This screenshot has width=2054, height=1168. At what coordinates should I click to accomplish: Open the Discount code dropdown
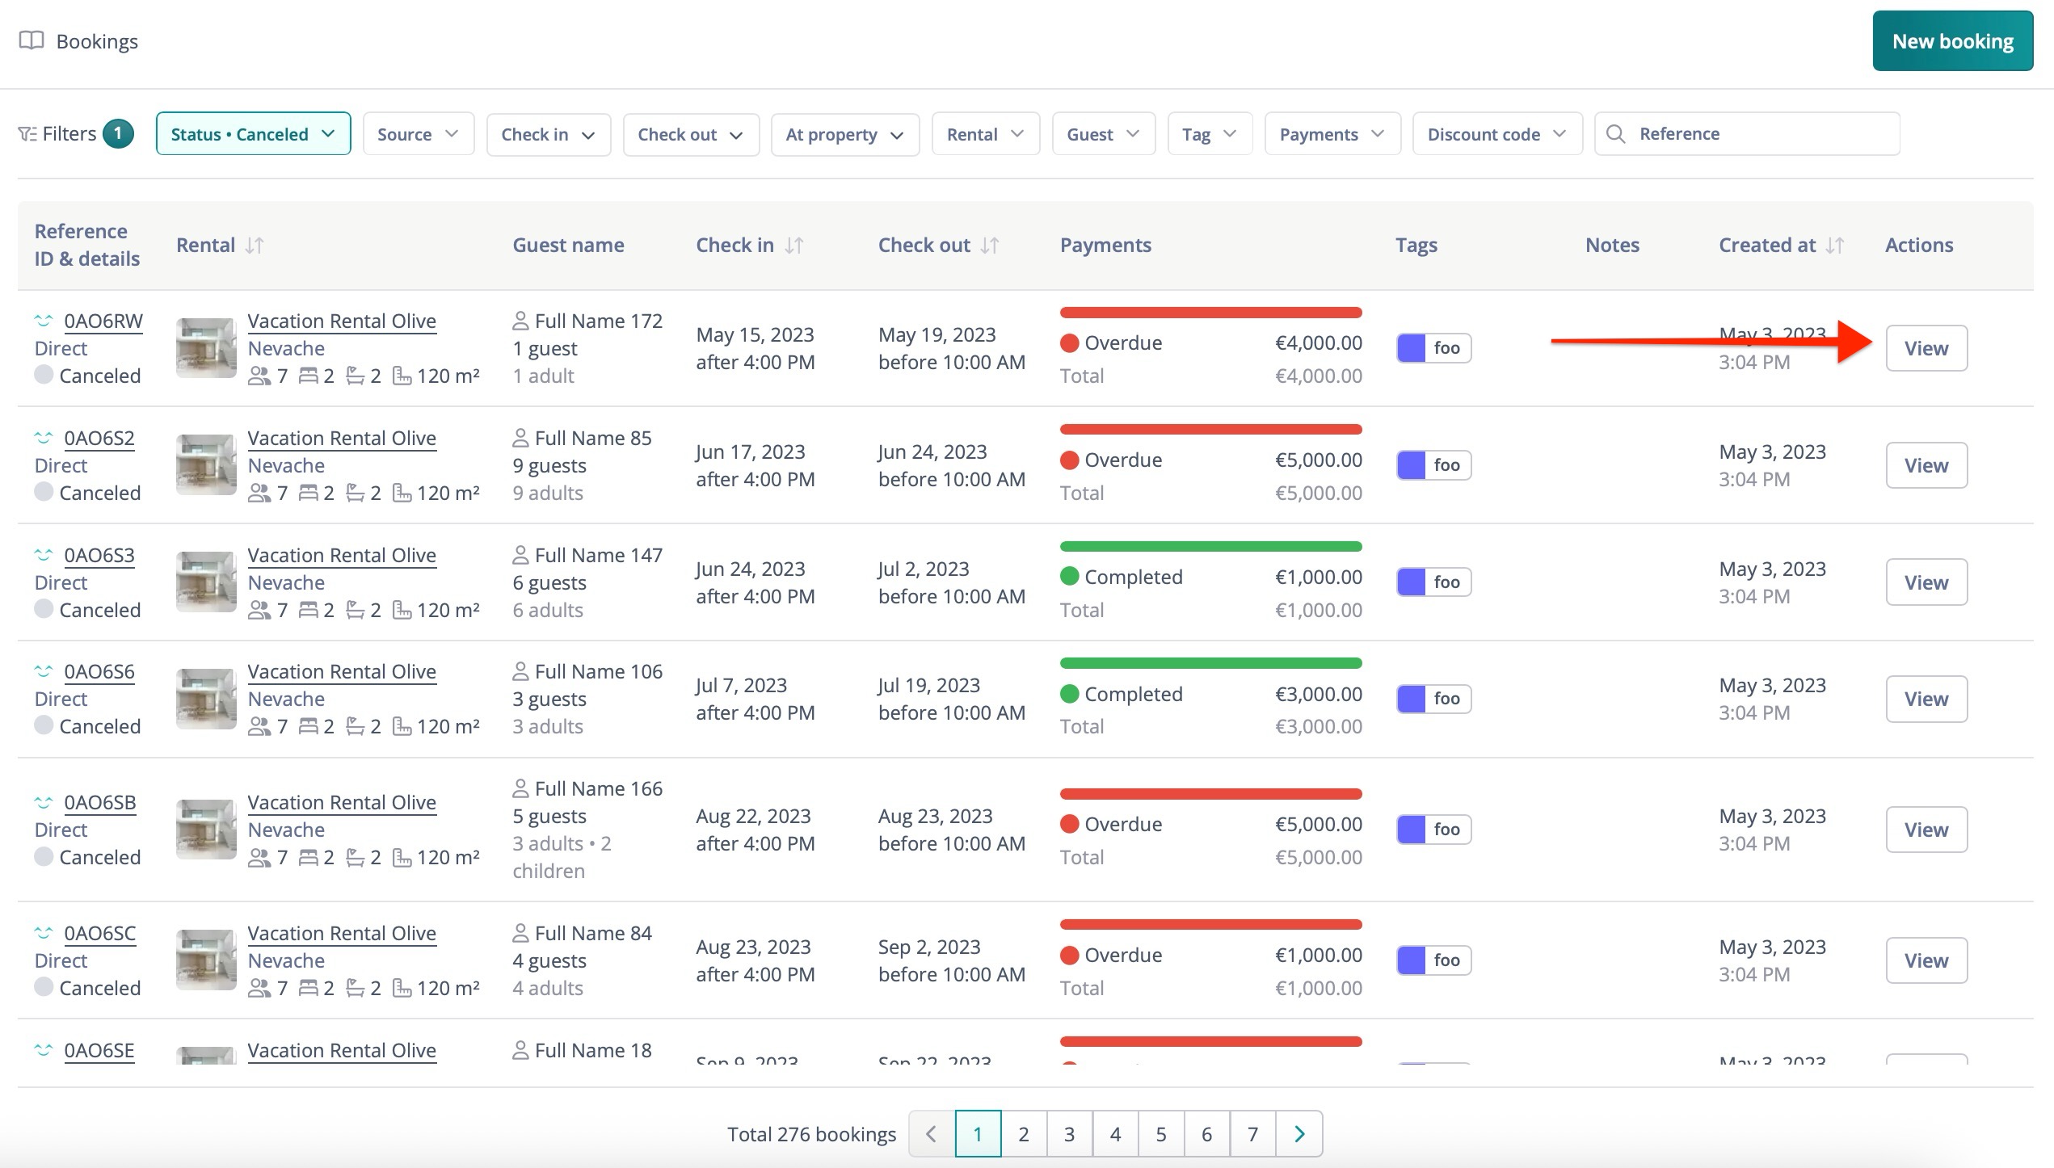[1496, 134]
